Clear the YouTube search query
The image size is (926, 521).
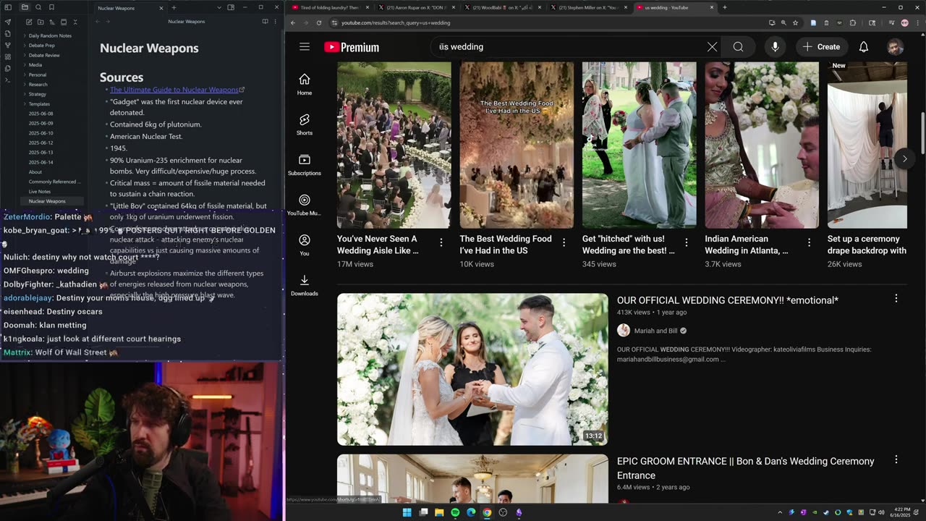tap(712, 47)
